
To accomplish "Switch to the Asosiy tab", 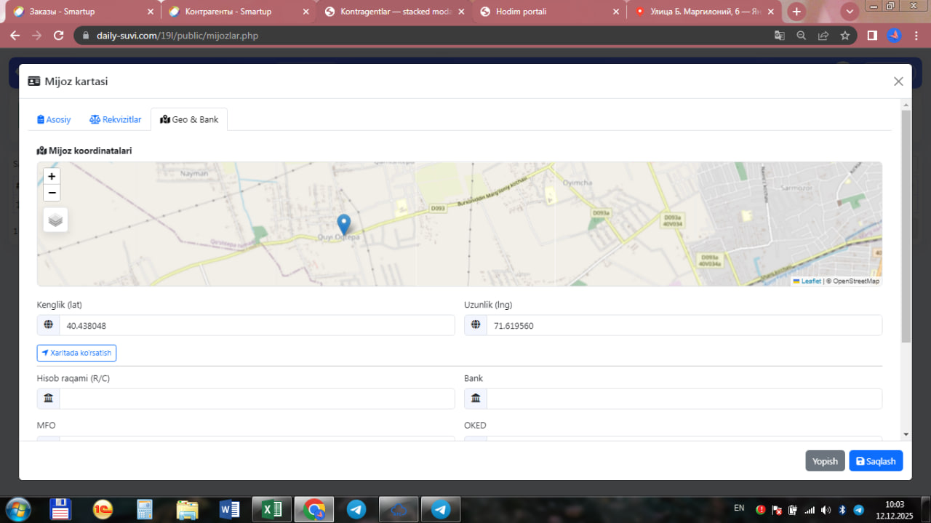I will point(54,119).
